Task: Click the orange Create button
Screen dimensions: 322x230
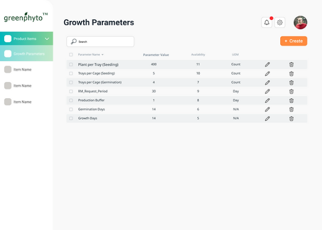Action: [293, 41]
